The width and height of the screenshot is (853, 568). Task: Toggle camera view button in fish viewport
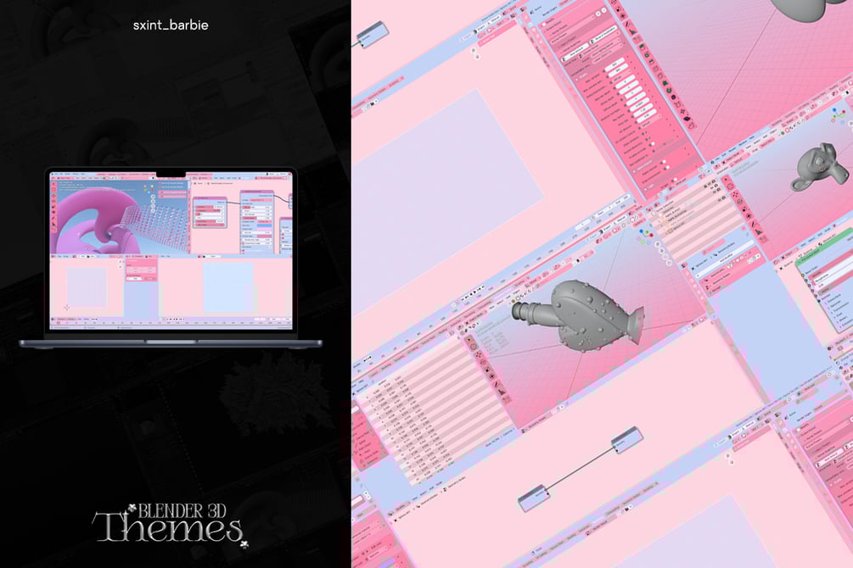point(665,257)
